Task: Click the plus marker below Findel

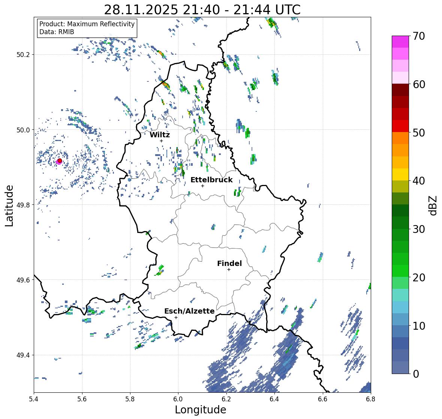Action: pos(229,270)
